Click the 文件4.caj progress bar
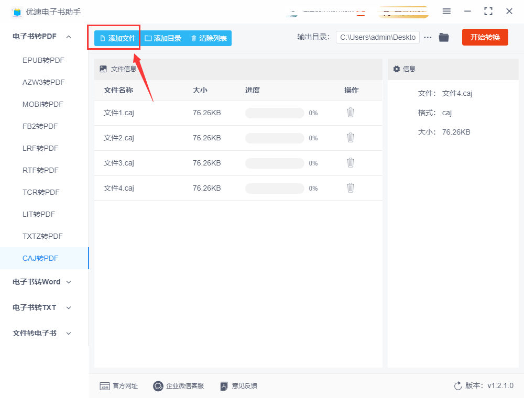This screenshot has height=398, width=524. tap(275, 188)
